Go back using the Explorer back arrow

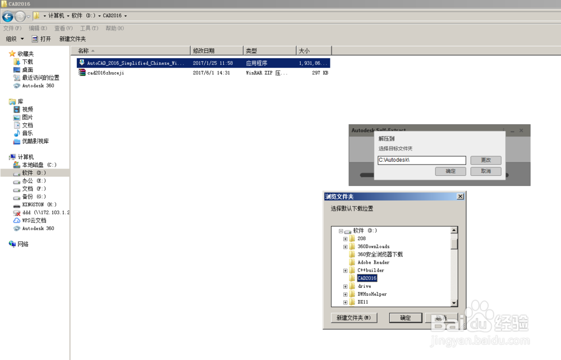click(x=7, y=16)
